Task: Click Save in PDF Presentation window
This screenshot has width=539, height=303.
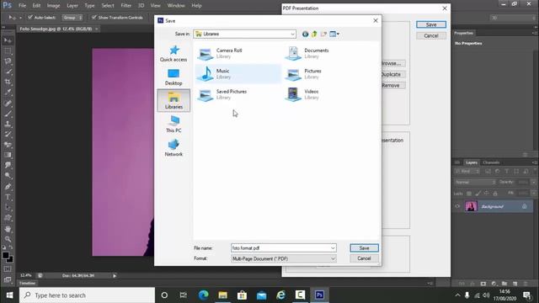Action: [x=431, y=24]
